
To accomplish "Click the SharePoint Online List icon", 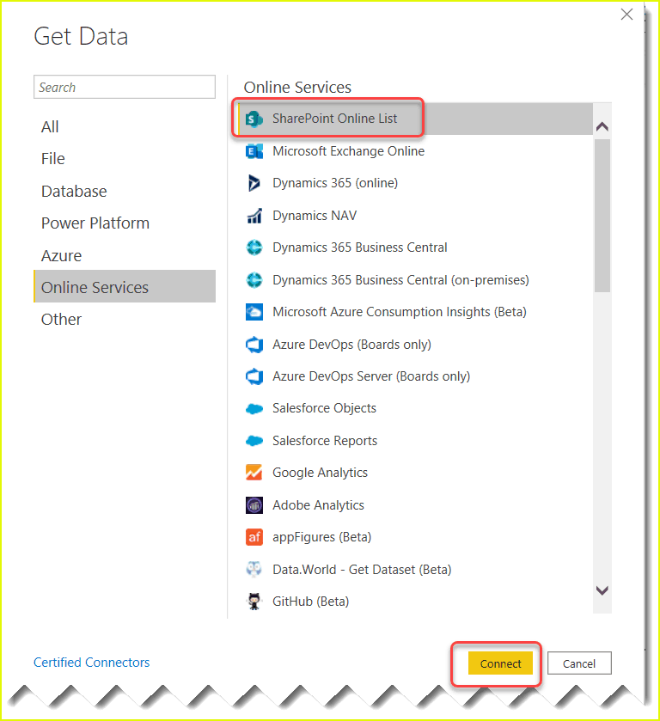I will [254, 119].
